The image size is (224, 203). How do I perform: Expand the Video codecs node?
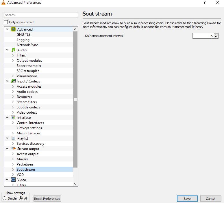13,112
